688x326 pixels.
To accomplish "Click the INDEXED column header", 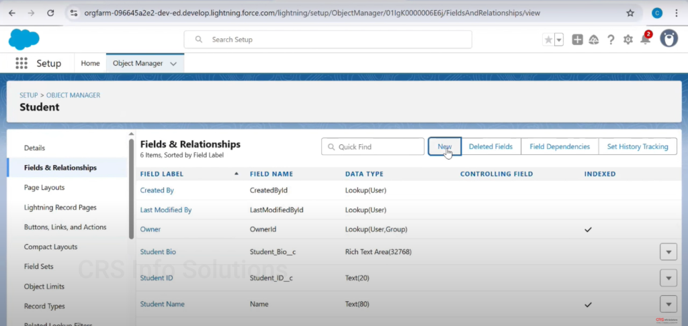I will tap(600, 174).
